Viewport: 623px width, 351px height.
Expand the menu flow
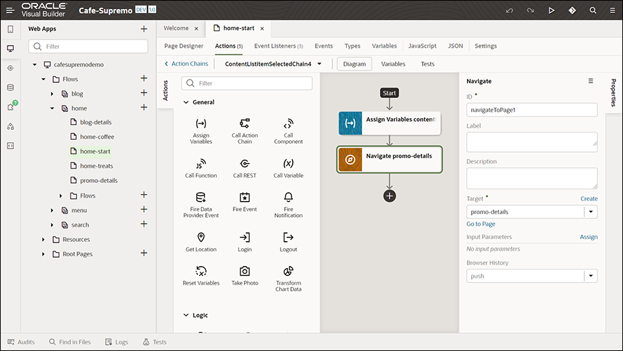(x=52, y=210)
